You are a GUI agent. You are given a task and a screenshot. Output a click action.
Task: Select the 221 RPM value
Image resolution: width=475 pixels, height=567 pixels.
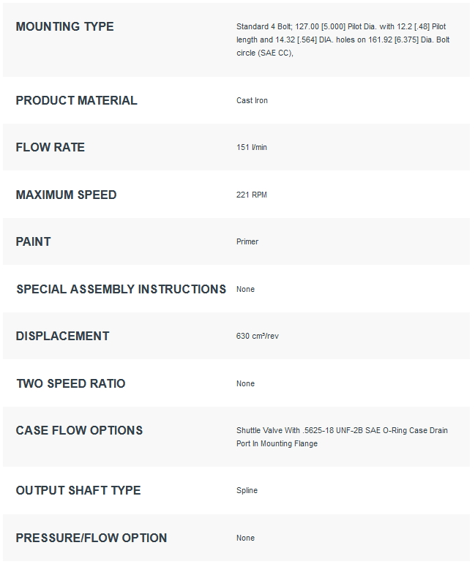coord(252,195)
